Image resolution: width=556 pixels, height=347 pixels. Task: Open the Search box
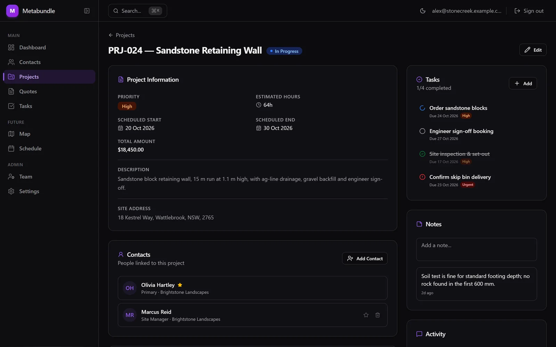(x=138, y=11)
